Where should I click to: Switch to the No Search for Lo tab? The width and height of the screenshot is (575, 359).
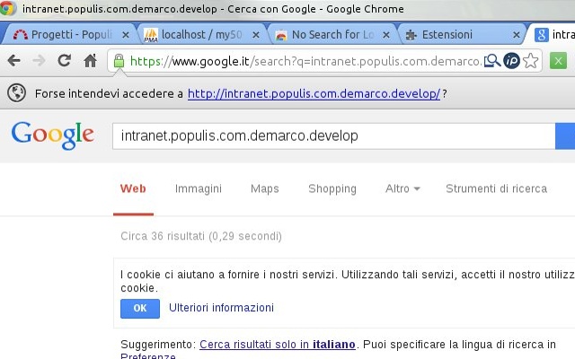tap(332, 35)
